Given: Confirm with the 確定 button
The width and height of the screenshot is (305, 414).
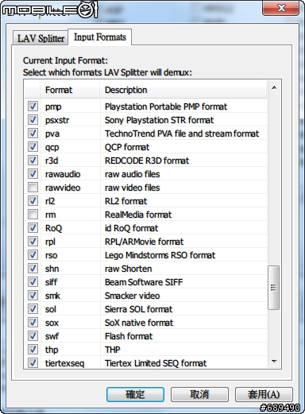Looking at the screenshot, I should coord(135,394).
